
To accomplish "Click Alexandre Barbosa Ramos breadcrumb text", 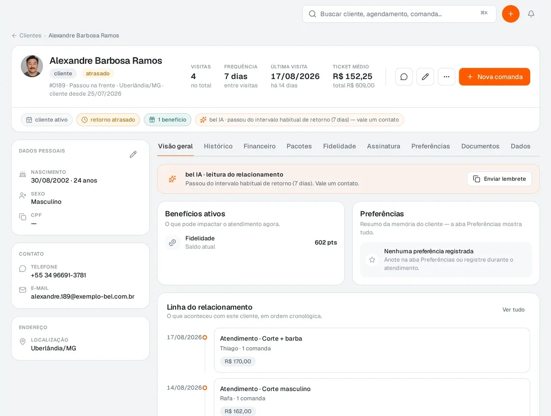I will click(x=84, y=36).
